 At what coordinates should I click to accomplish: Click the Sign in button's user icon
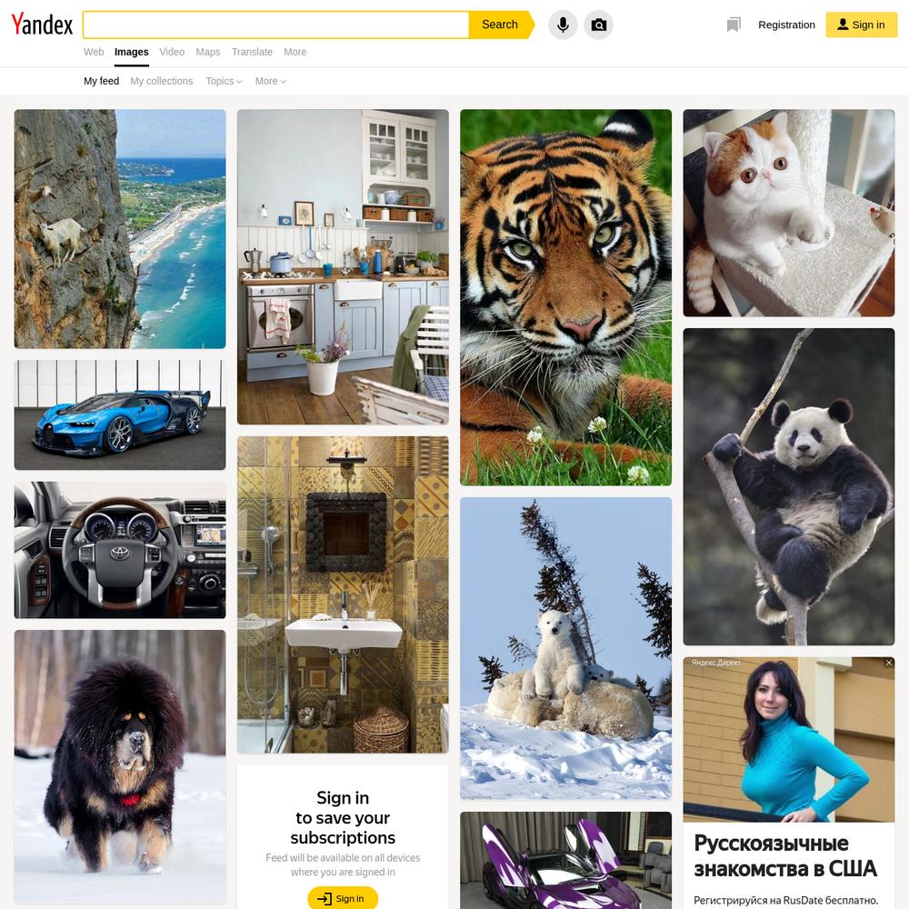pyautogui.click(x=843, y=25)
